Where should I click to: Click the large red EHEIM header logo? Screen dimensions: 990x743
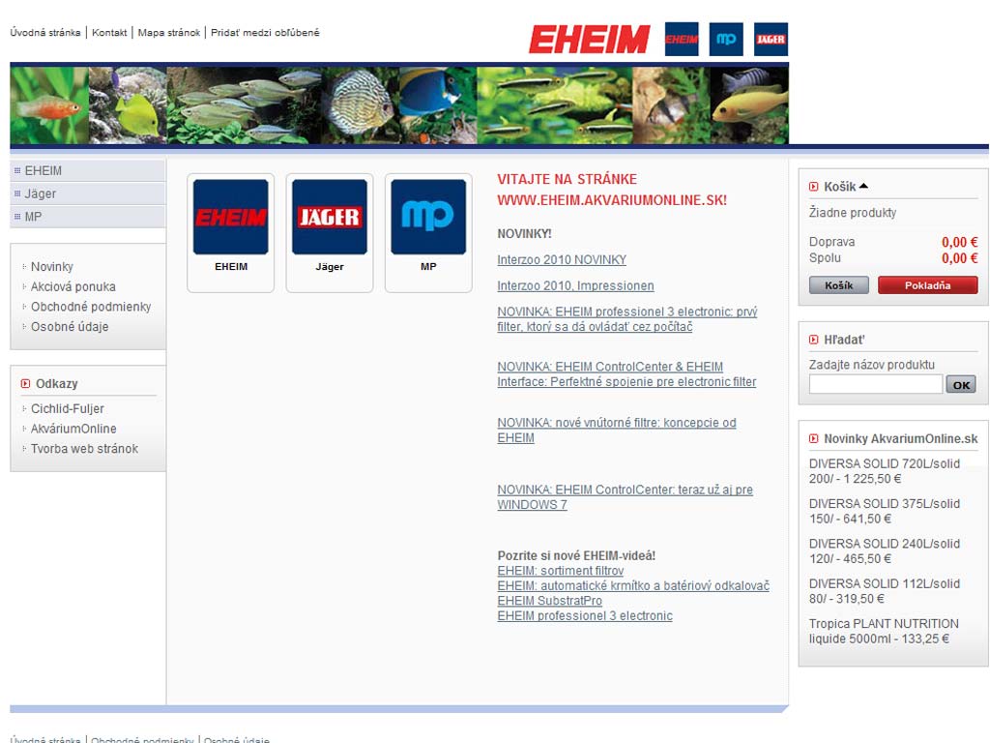pos(589,39)
